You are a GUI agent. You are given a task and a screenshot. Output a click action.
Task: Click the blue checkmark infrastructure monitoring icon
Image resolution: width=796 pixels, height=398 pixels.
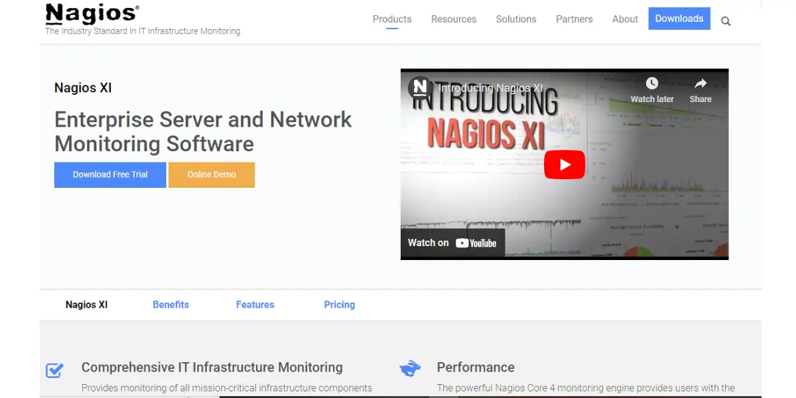[x=54, y=370]
